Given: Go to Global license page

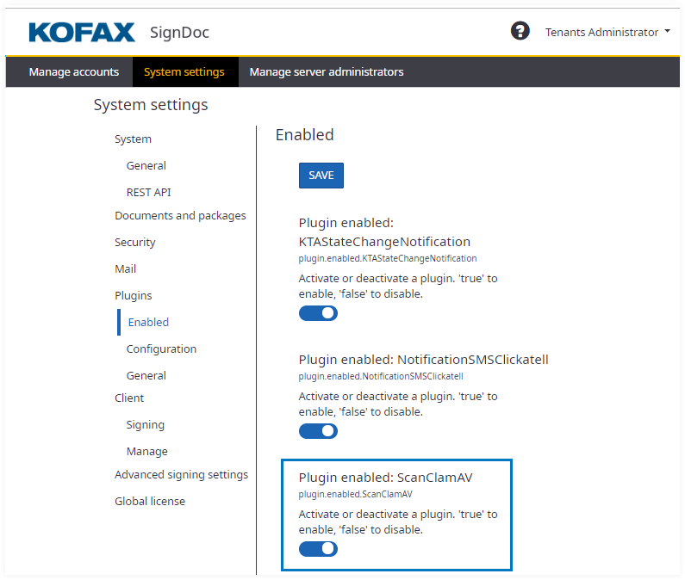Looking at the screenshot, I should pos(150,501).
